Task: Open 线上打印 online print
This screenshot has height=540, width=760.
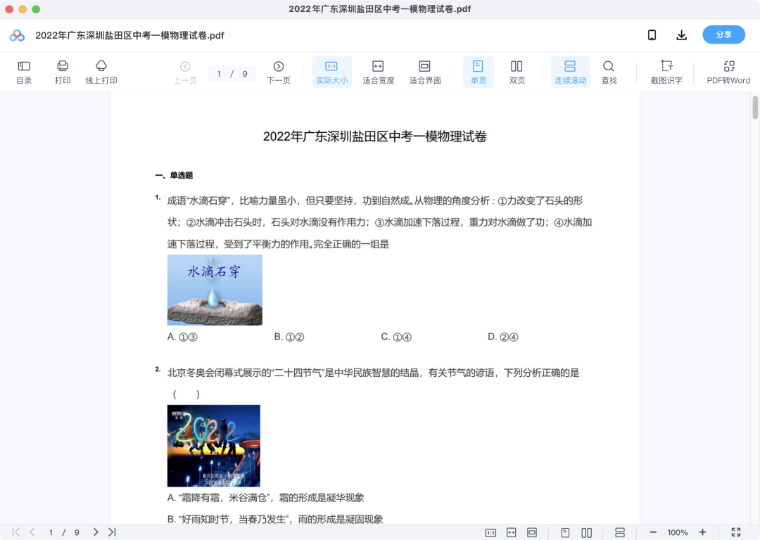Action: coord(101,72)
